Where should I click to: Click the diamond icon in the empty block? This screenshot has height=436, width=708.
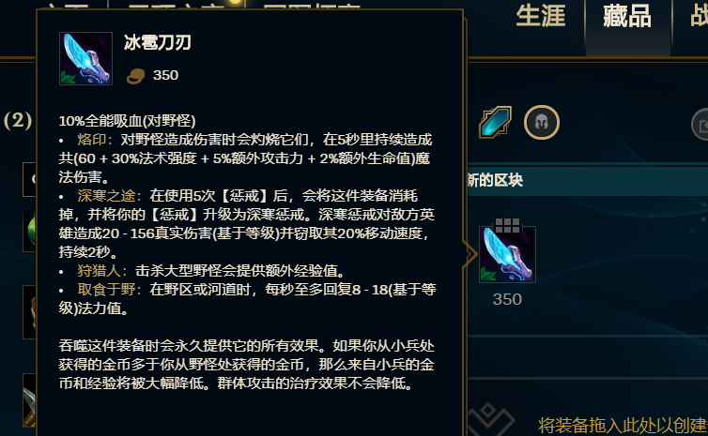(490, 417)
